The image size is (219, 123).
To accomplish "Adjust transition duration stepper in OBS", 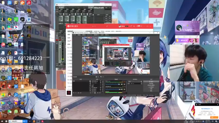I will pos(141,83).
